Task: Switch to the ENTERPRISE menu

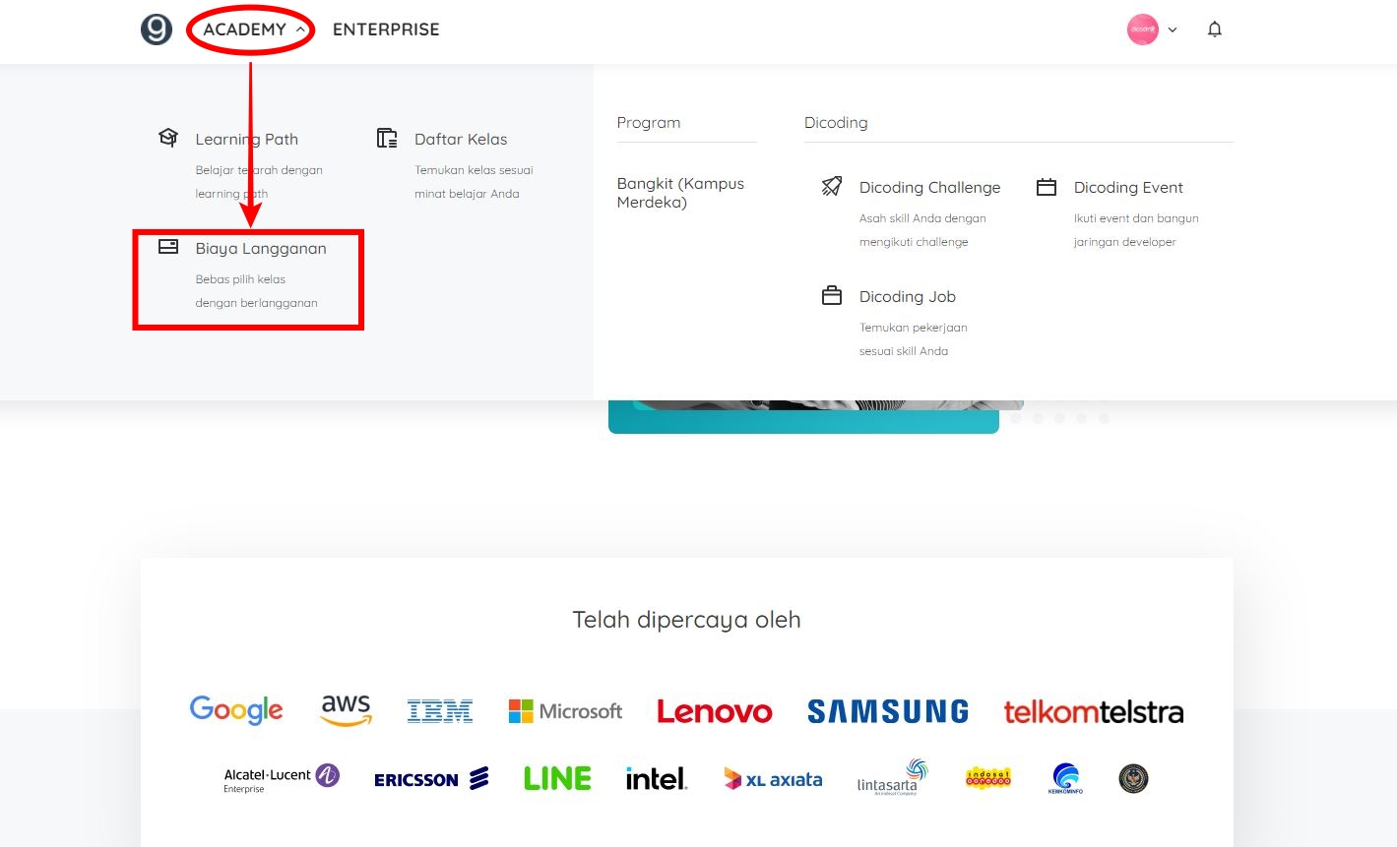Action: [x=385, y=30]
